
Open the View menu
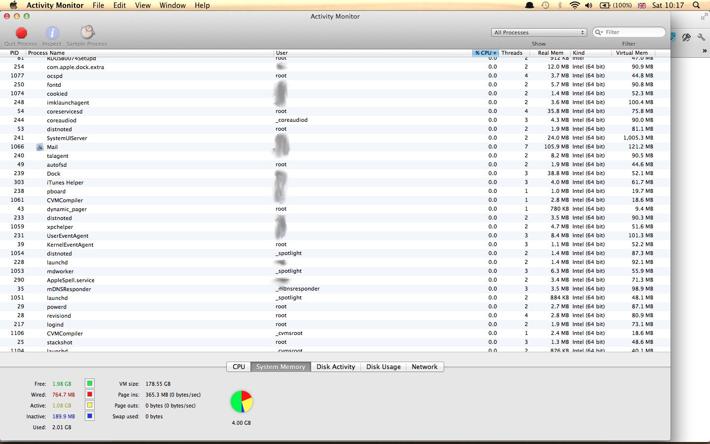(142, 5)
